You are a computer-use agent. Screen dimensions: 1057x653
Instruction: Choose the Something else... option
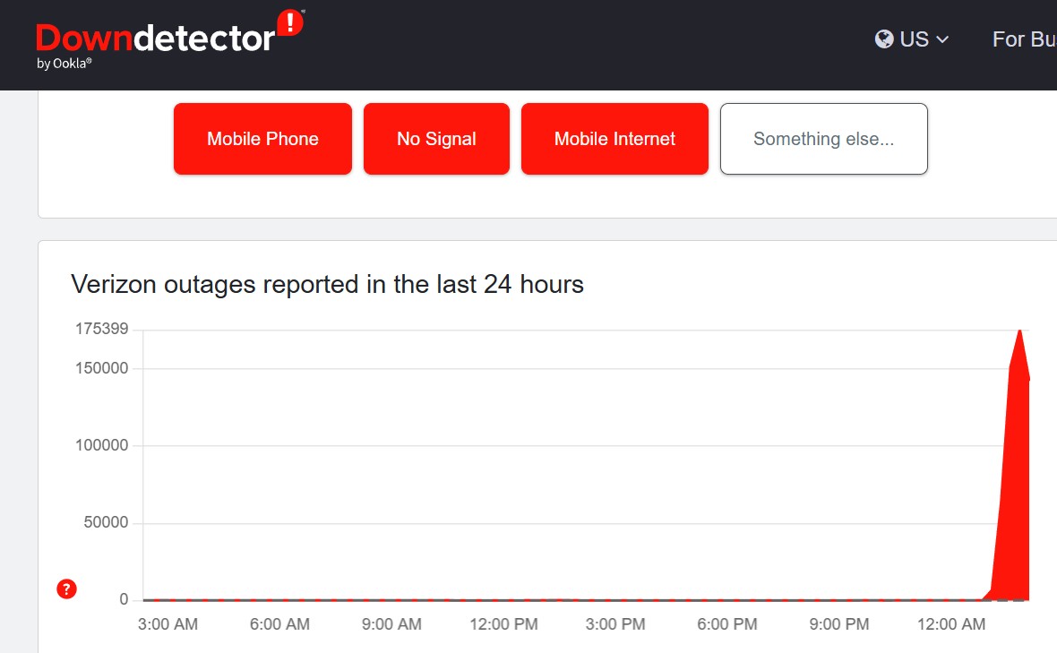pyautogui.click(x=823, y=139)
